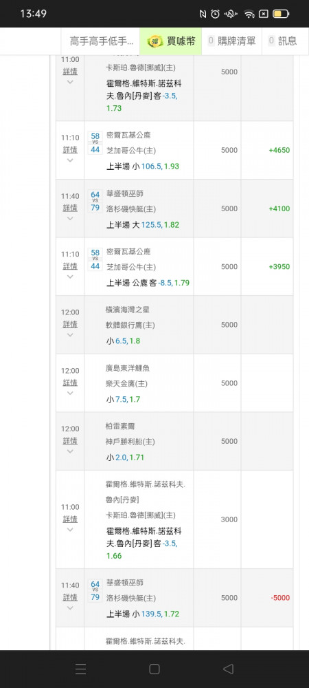
Task: Tap the Wi-Fi status bar icon
Action: click(249, 14)
